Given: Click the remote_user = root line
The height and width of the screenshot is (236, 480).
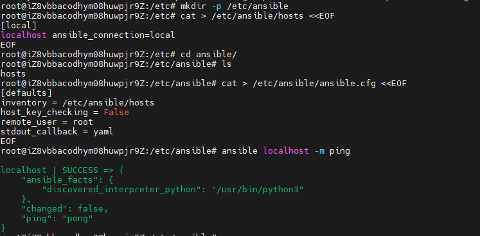Looking at the screenshot, I should pos(47,122).
